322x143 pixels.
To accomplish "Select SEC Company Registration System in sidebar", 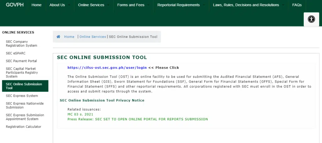I will point(22,43).
